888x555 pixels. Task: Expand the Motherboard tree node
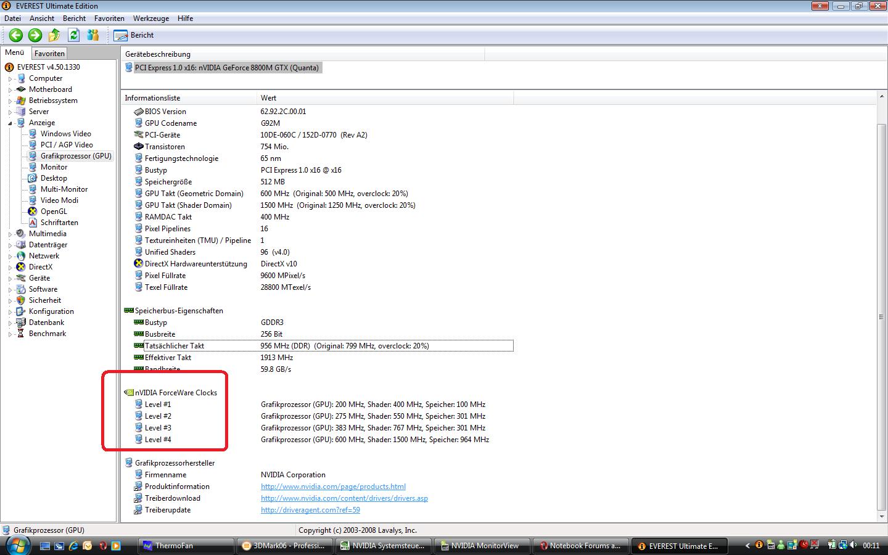point(10,90)
